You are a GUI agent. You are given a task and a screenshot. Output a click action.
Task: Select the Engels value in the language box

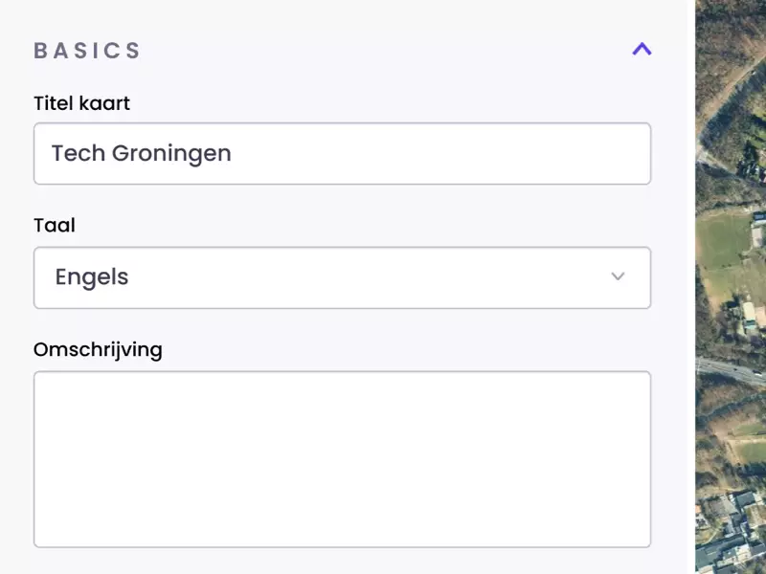point(92,277)
